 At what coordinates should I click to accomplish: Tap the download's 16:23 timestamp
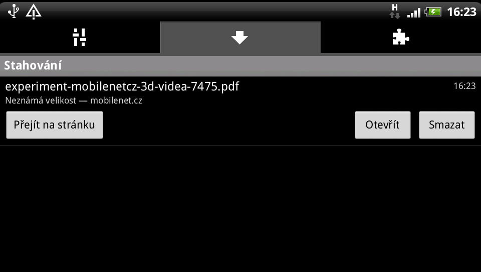[x=464, y=86]
